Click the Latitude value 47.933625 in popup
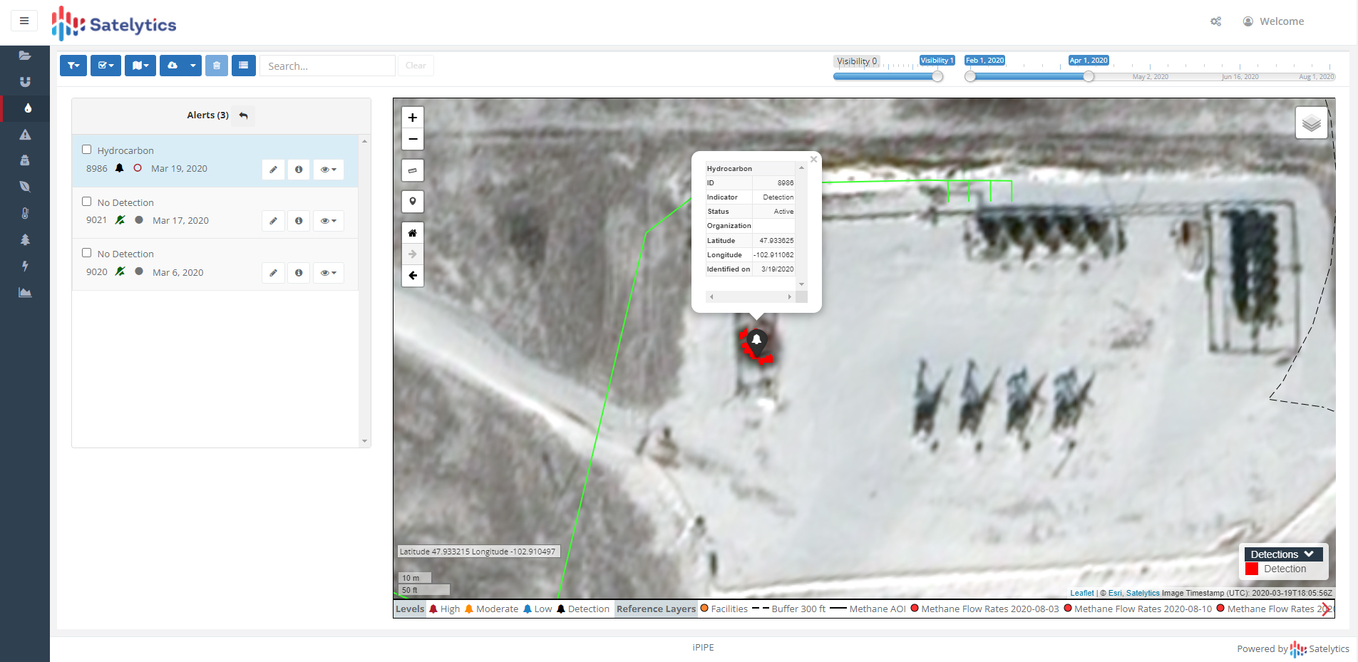Screen dimensions: 1358x662 776,241
